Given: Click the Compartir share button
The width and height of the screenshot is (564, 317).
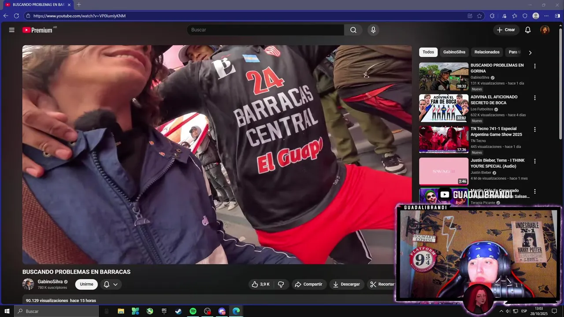Looking at the screenshot, I should click(308, 284).
